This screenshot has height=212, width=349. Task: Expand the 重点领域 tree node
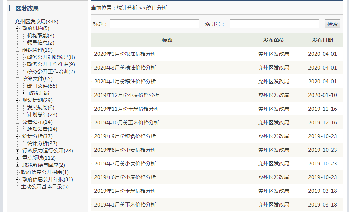point(18,158)
